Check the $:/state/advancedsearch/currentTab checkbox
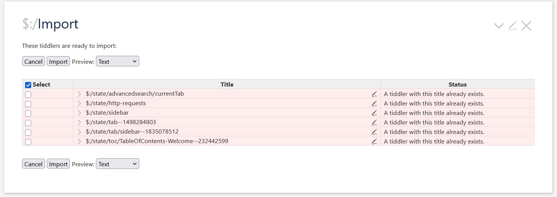This screenshot has width=557, height=197. pos(28,95)
